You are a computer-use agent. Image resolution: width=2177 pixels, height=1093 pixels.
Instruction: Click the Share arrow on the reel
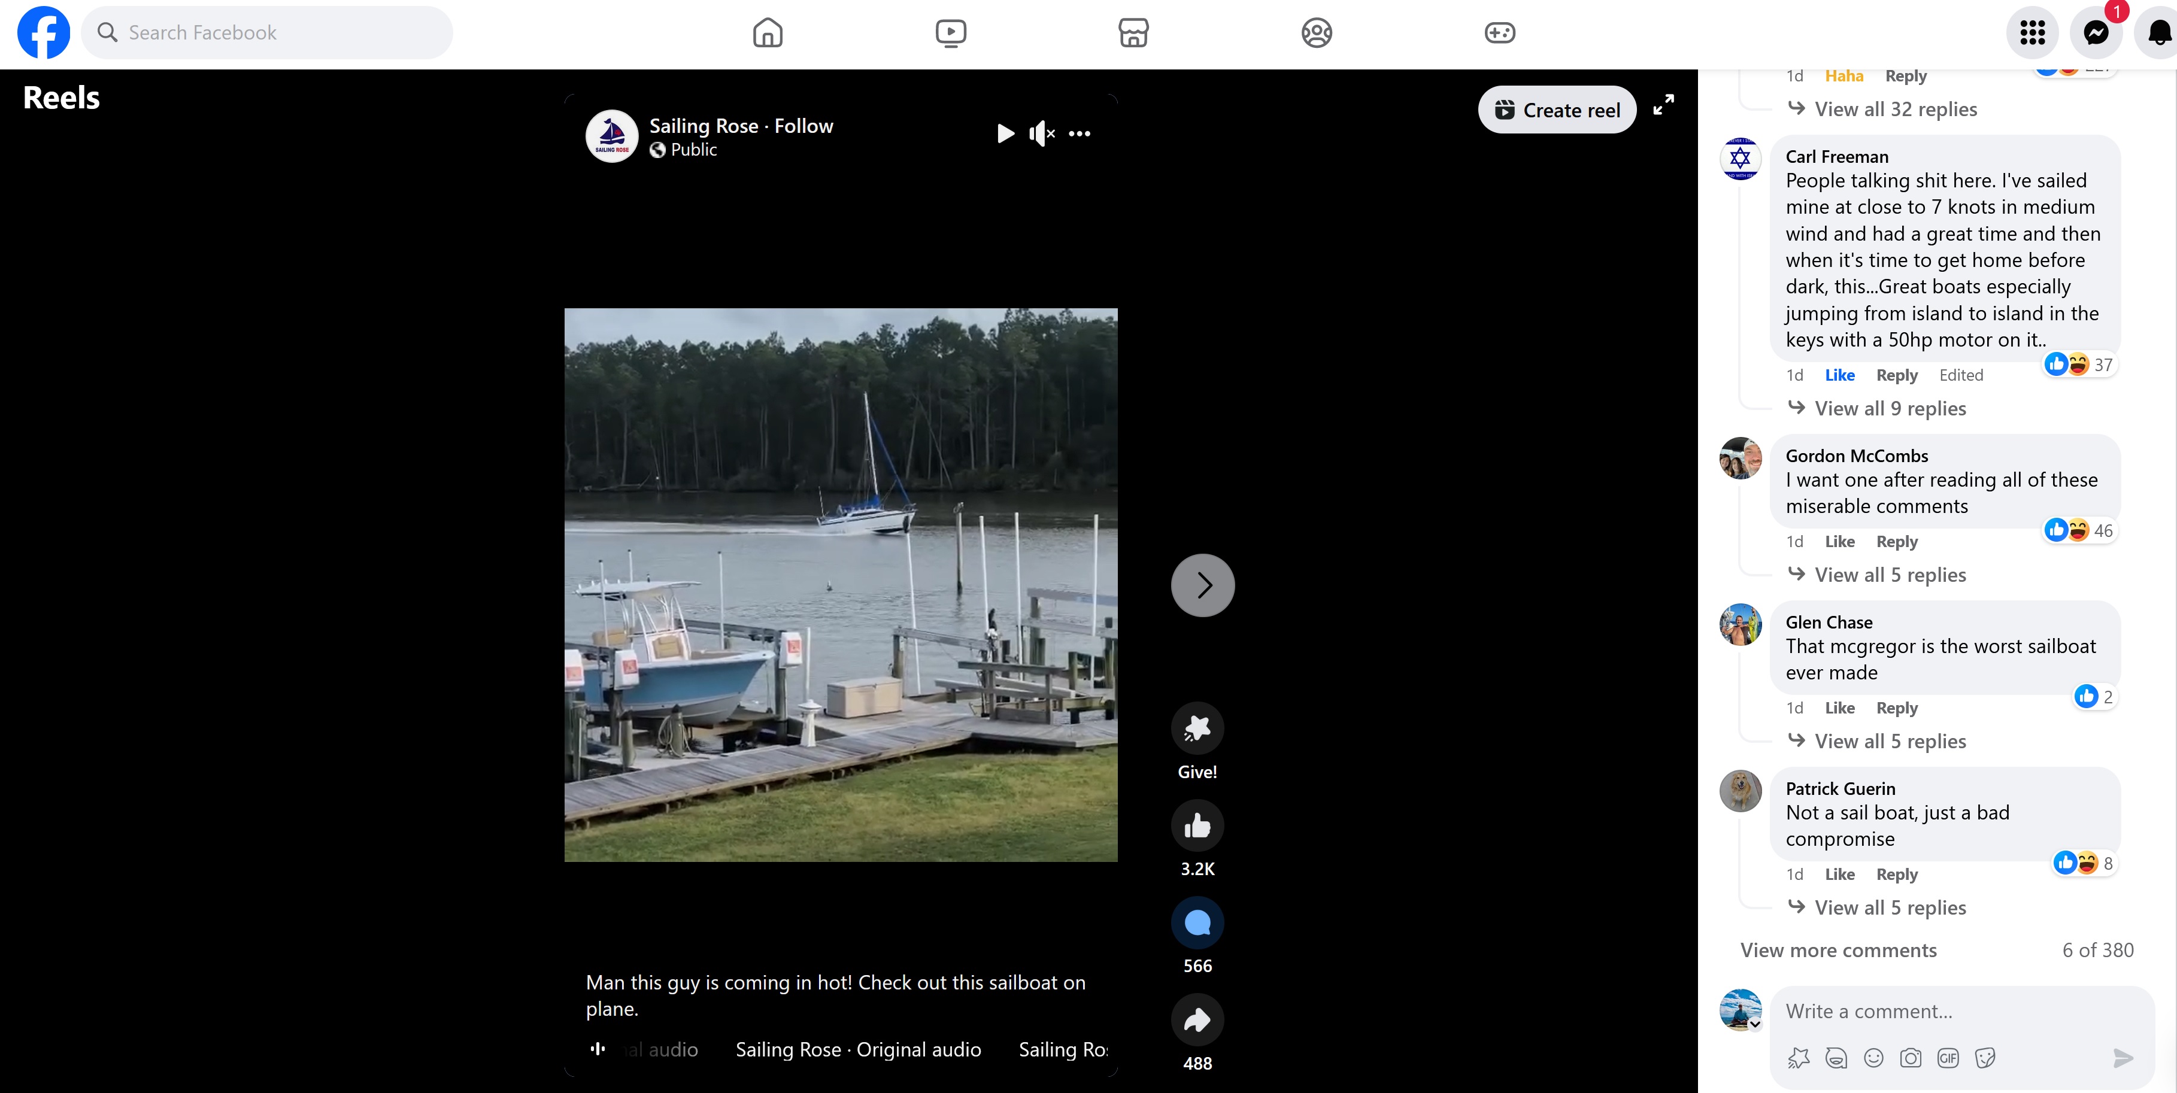point(1197,1021)
